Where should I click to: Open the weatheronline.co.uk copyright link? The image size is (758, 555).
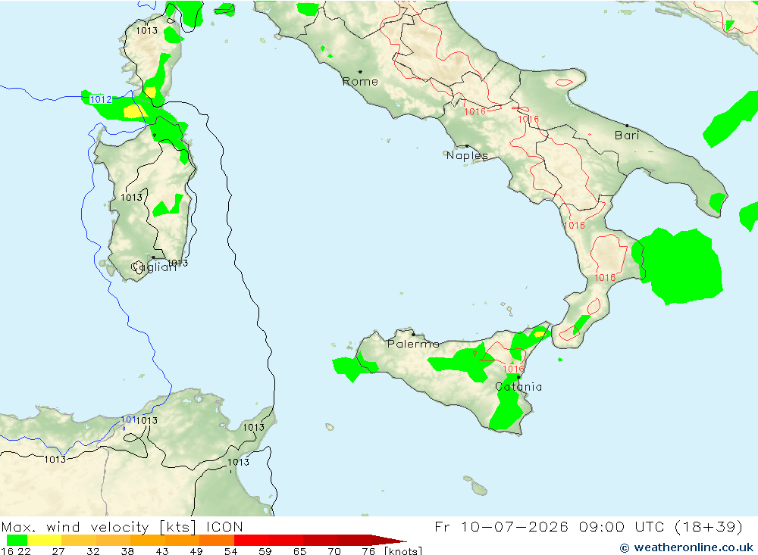click(x=687, y=547)
